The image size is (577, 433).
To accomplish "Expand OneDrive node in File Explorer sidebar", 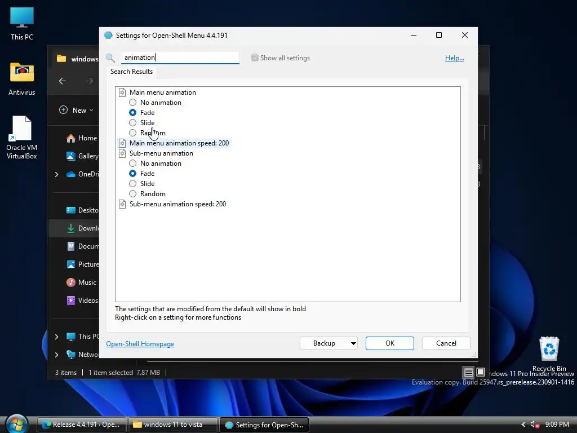I will coord(57,174).
